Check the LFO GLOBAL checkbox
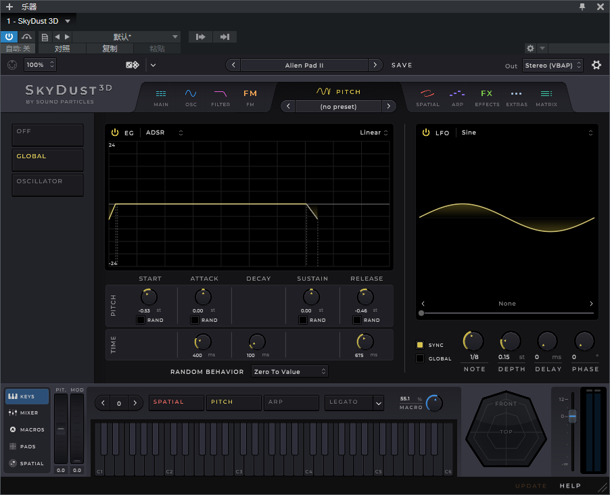The height and width of the screenshot is (495, 610). click(x=420, y=358)
